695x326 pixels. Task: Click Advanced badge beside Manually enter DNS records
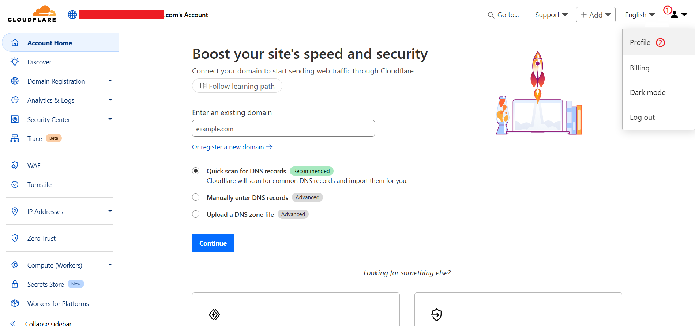click(307, 197)
